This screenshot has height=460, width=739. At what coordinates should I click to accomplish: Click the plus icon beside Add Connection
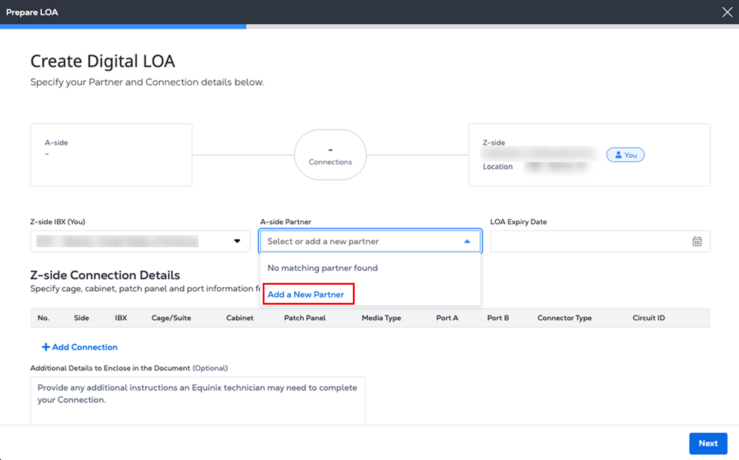[45, 347]
